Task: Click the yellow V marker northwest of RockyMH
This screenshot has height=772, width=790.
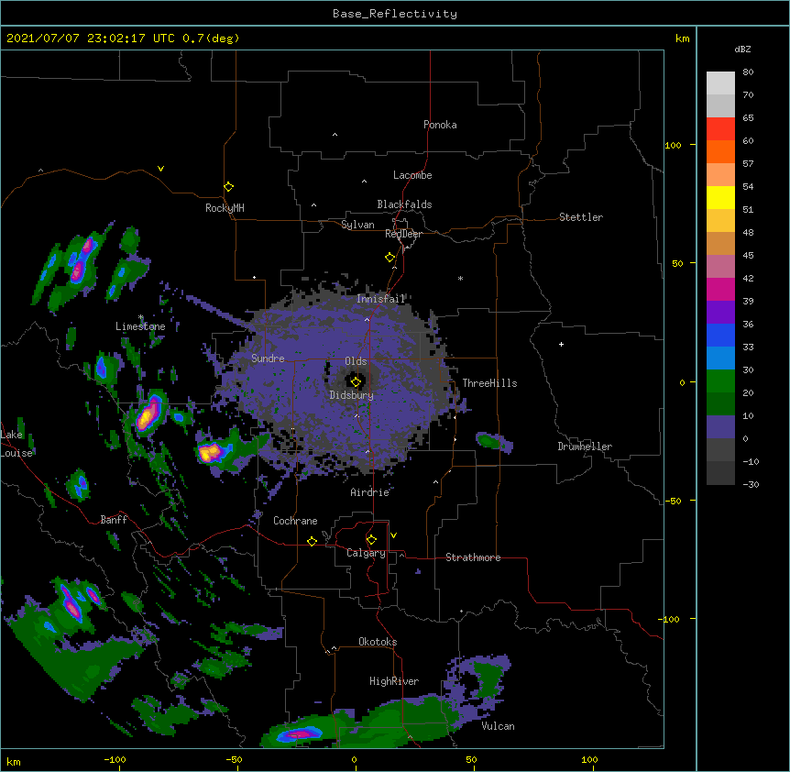Action: tap(160, 169)
